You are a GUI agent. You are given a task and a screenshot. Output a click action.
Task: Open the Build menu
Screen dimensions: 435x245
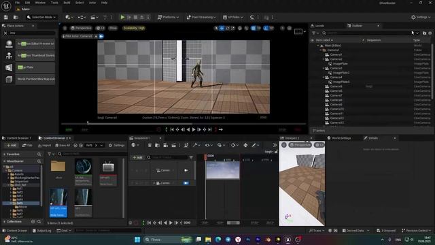67,3
